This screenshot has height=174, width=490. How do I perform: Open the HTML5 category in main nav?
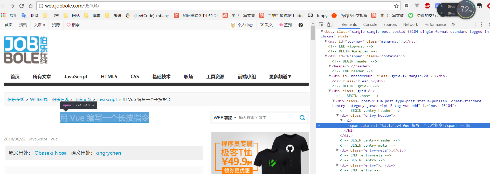click(x=109, y=77)
